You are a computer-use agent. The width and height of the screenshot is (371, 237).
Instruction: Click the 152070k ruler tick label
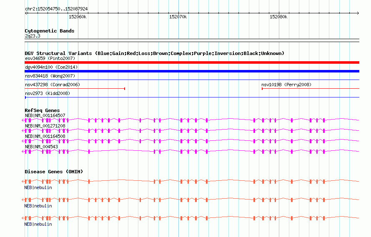(x=178, y=17)
